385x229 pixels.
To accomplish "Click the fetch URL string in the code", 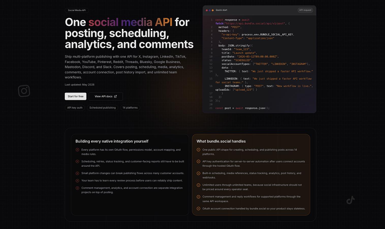I will point(255,23).
